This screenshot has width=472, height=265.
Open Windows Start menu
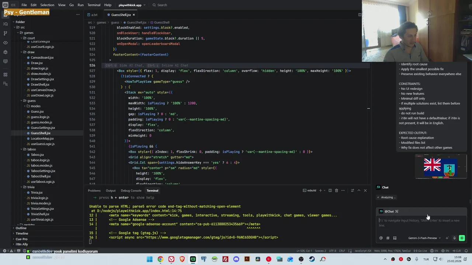pyautogui.click(x=149, y=259)
